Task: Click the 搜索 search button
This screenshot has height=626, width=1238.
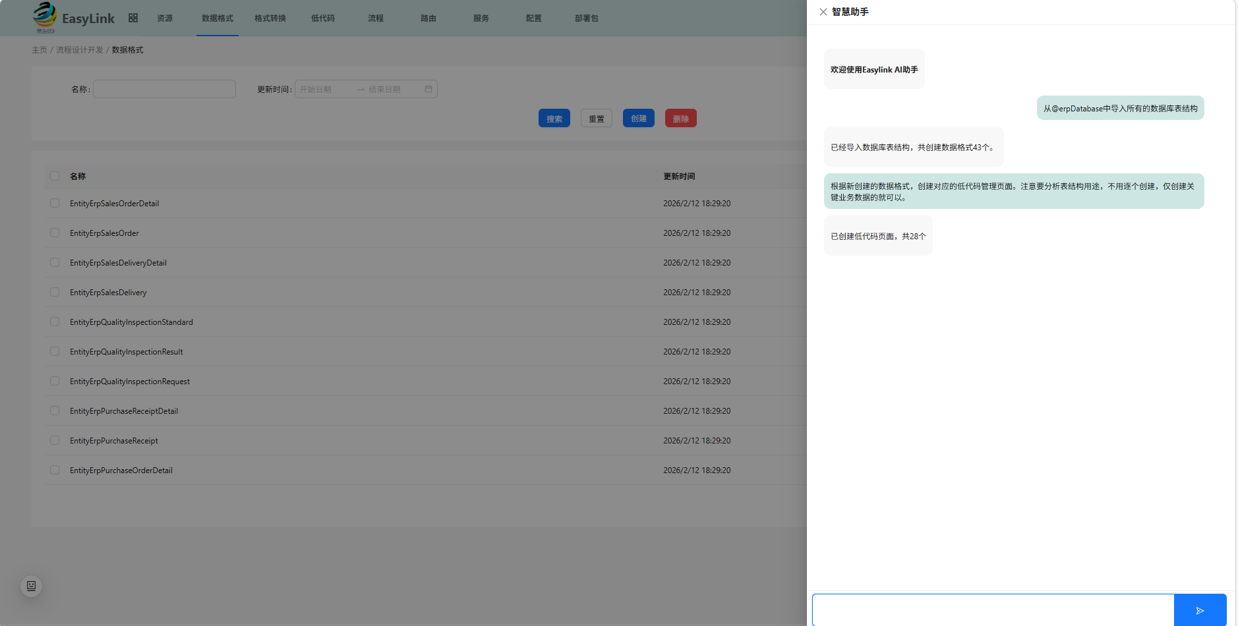Action: [x=554, y=119]
